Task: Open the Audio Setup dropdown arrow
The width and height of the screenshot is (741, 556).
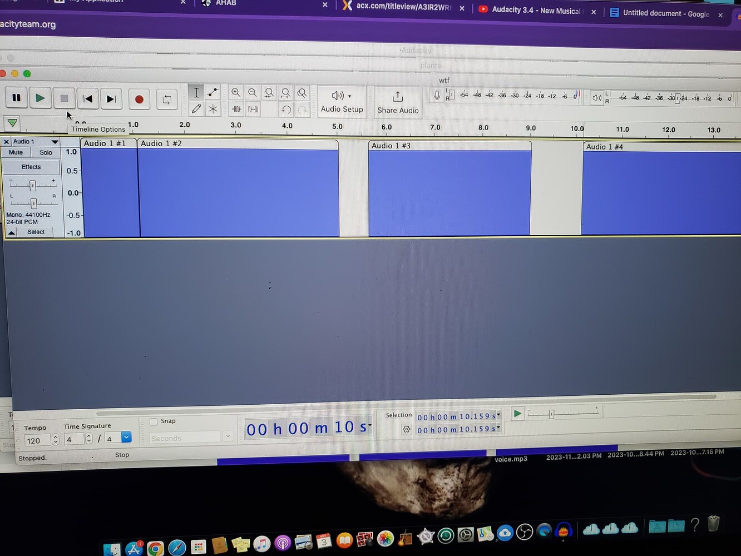Action: pos(350,96)
